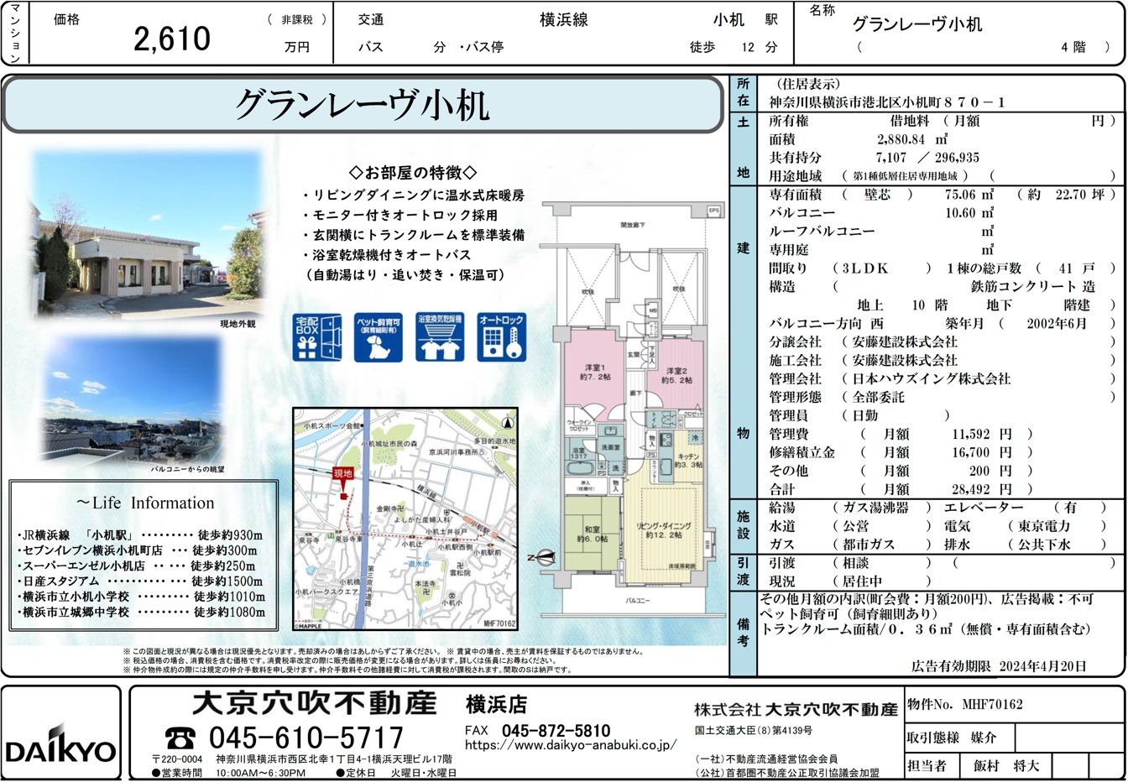Select the pink 洋室1 room in floor plan
This screenshot has height=782, width=1128.
point(594,373)
